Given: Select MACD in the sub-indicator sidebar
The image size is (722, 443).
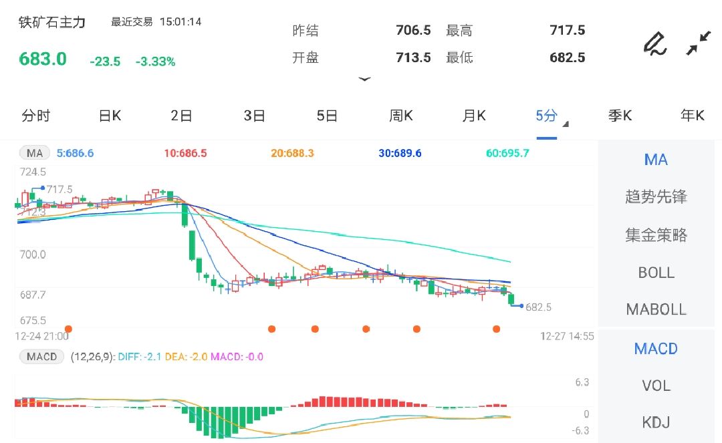Looking at the screenshot, I should point(656,349).
